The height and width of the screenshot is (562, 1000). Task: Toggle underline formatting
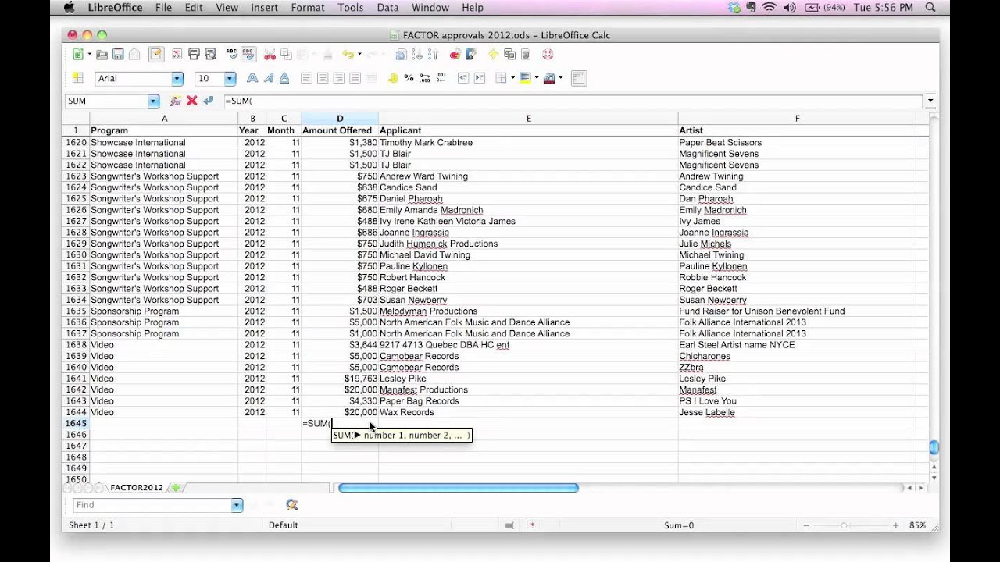pos(284,78)
